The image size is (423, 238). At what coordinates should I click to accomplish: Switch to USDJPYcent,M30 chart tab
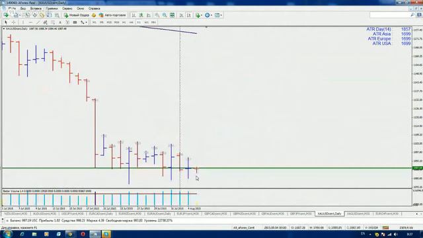tap(73, 214)
